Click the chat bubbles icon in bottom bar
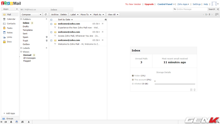Image resolution: width=220 pixels, height=124 pixels. click(x=5, y=122)
